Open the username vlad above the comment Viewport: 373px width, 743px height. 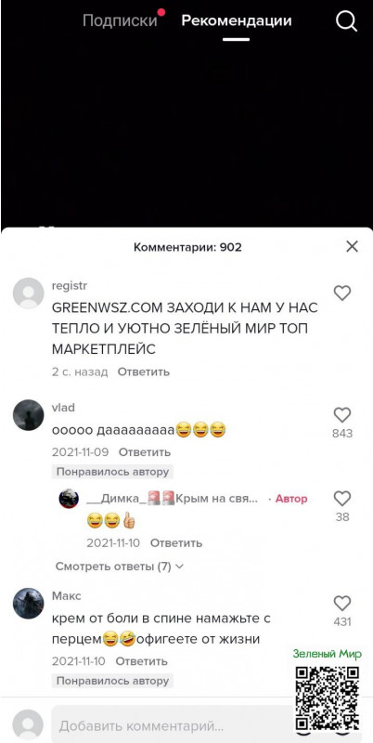click(x=63, y=408)
